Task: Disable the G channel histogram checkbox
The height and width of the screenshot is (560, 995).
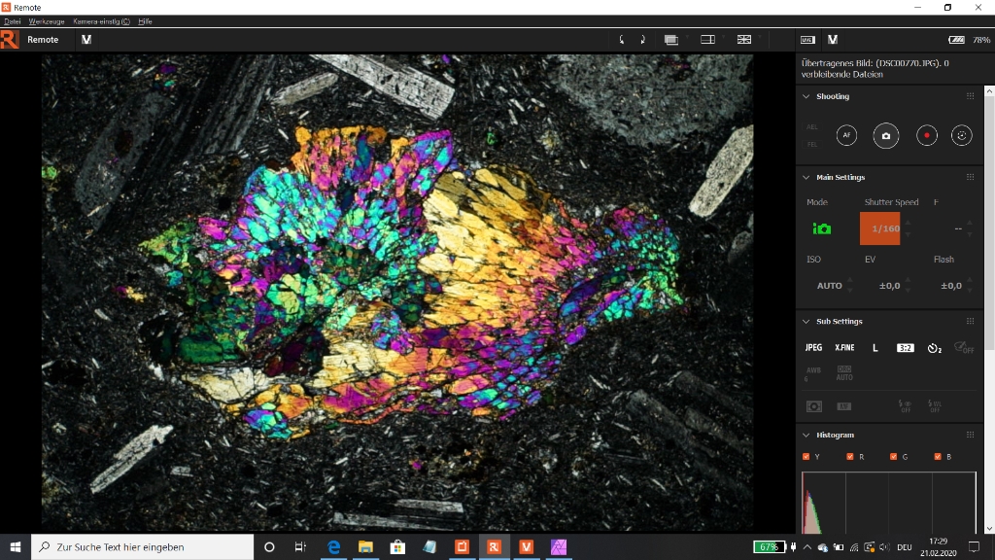Action: [x=893, y=457]
